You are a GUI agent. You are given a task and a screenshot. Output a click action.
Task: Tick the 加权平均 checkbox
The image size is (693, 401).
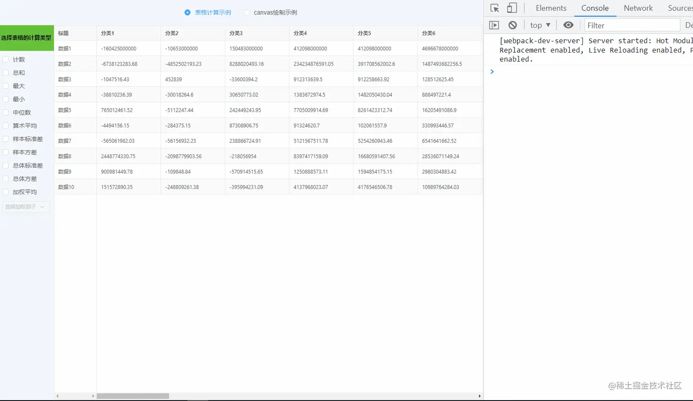[x=6, y=192]
